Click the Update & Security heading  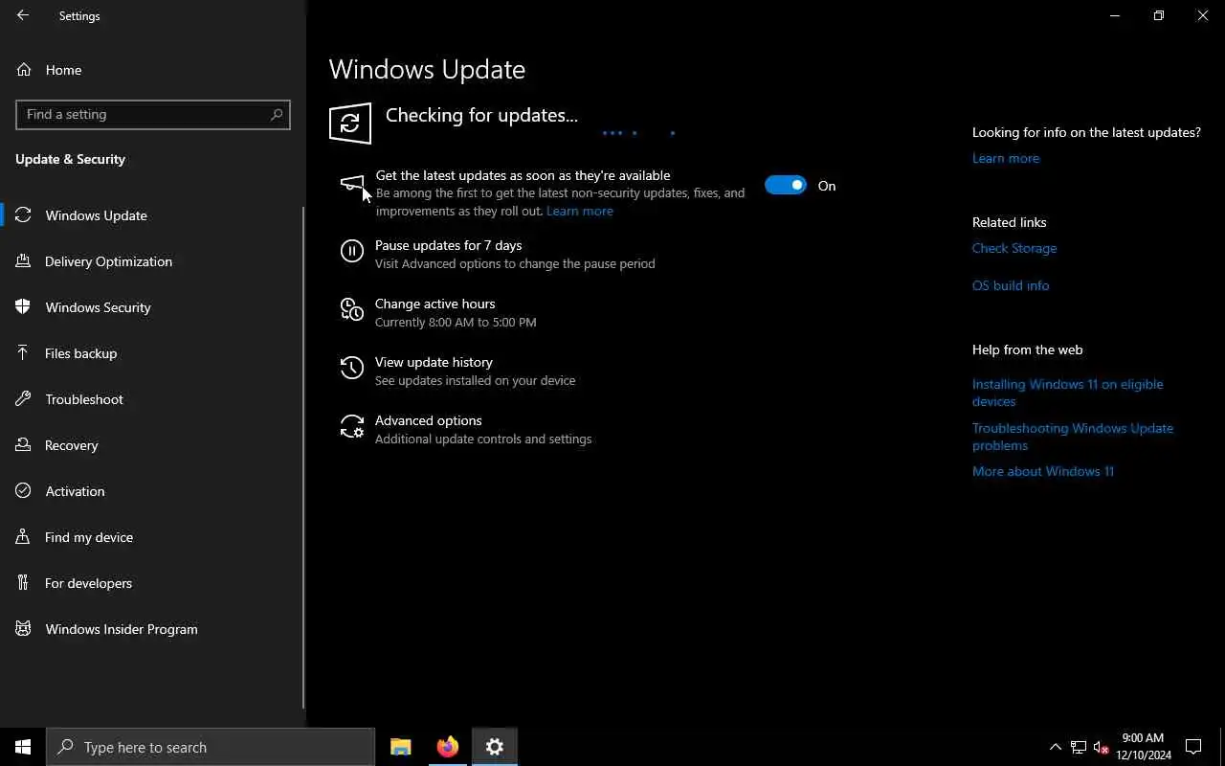70,159
